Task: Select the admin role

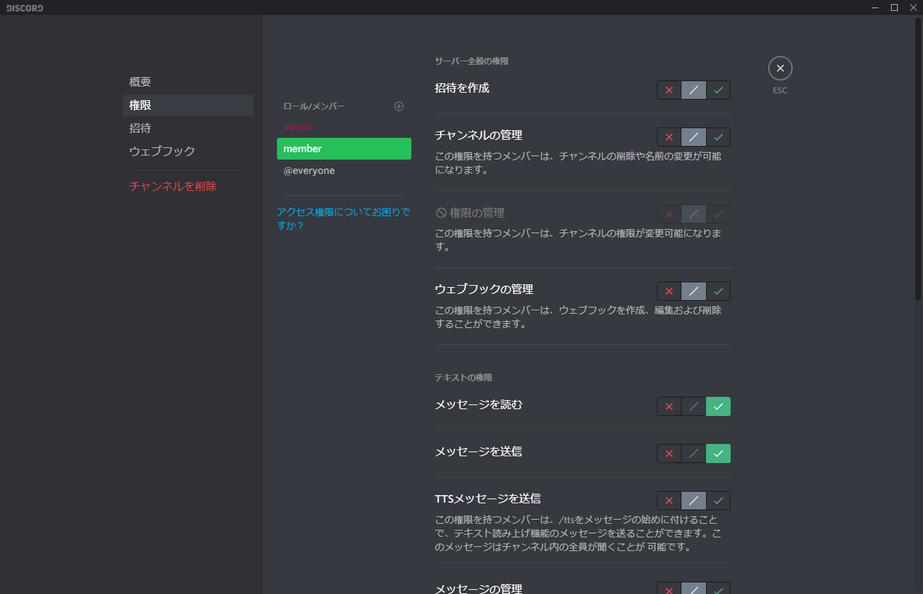Action: tap(344, 127)
